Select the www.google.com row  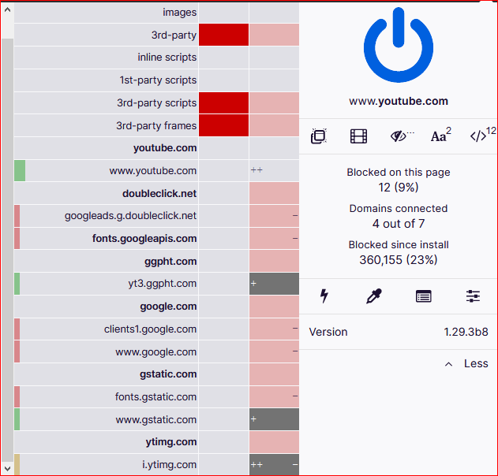[x=106, y=351]
